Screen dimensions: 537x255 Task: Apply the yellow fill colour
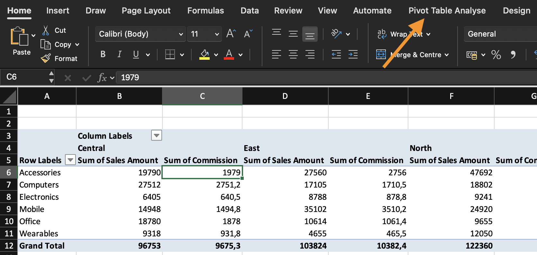pyautogui.click(x=205, y=55)
